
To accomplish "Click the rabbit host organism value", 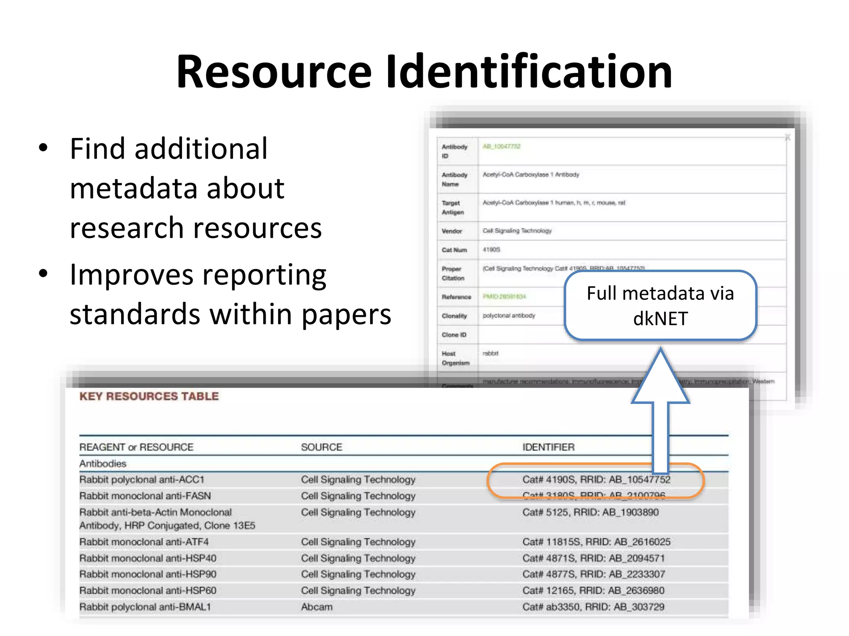I will [490, 353].
